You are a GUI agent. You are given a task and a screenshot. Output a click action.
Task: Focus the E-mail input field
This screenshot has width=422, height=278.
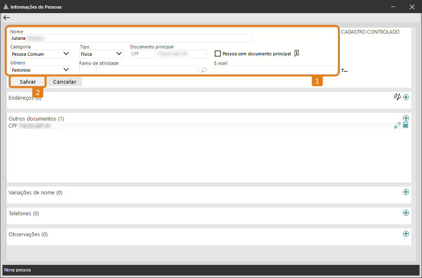(x=275, y=70)
